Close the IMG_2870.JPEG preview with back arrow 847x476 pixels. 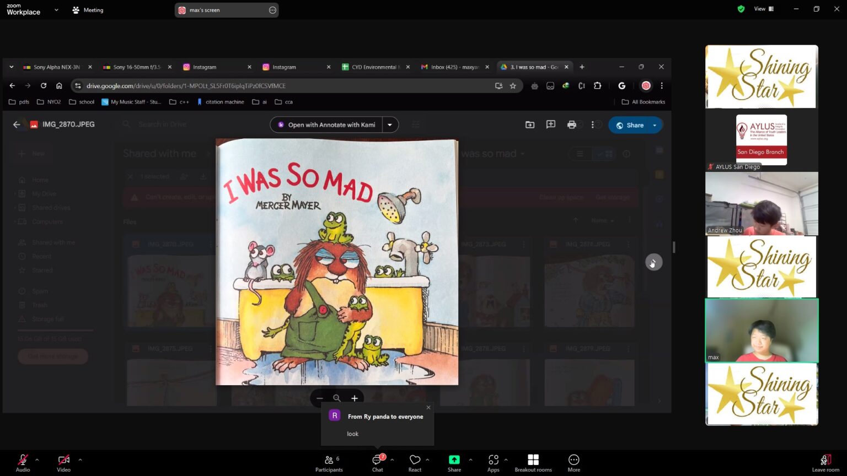click(x=17, y=125)
